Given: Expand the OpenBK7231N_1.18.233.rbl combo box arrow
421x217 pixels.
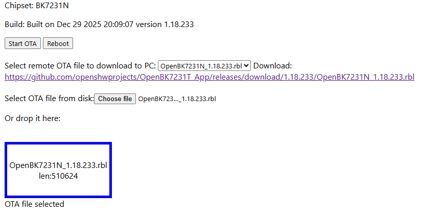Looking at the screenshot, I should 246,66.
